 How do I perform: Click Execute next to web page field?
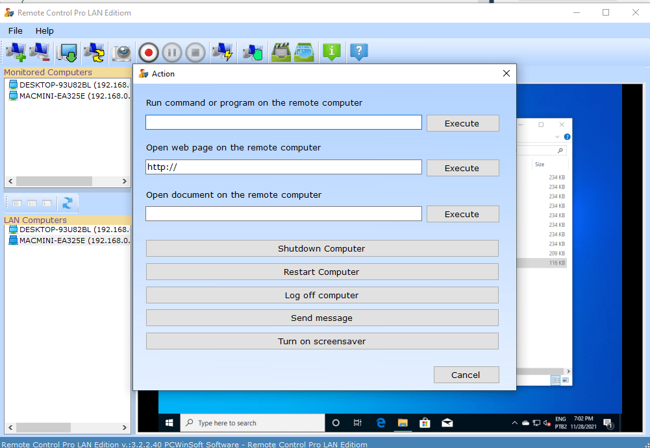[462, 168]
